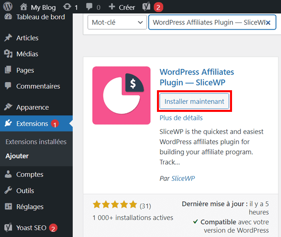This screenshot has height=237, width=281.
Task: Click the green compatibility checkmark
Action: click(x=195, y=222)
